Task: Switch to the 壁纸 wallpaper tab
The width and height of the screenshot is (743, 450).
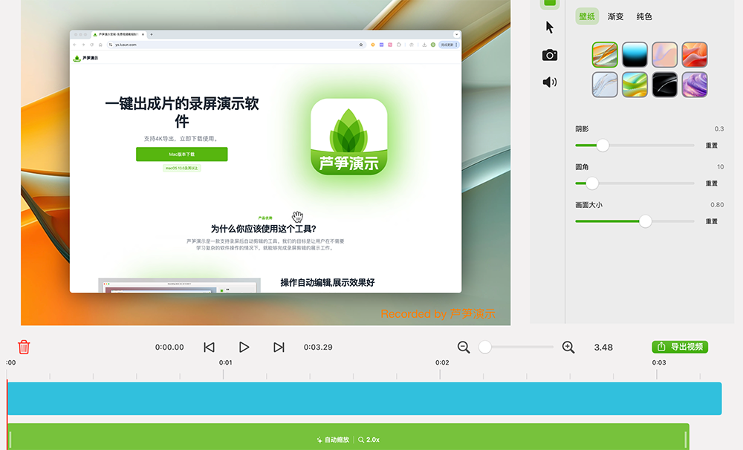Action: tap(587, 16)
